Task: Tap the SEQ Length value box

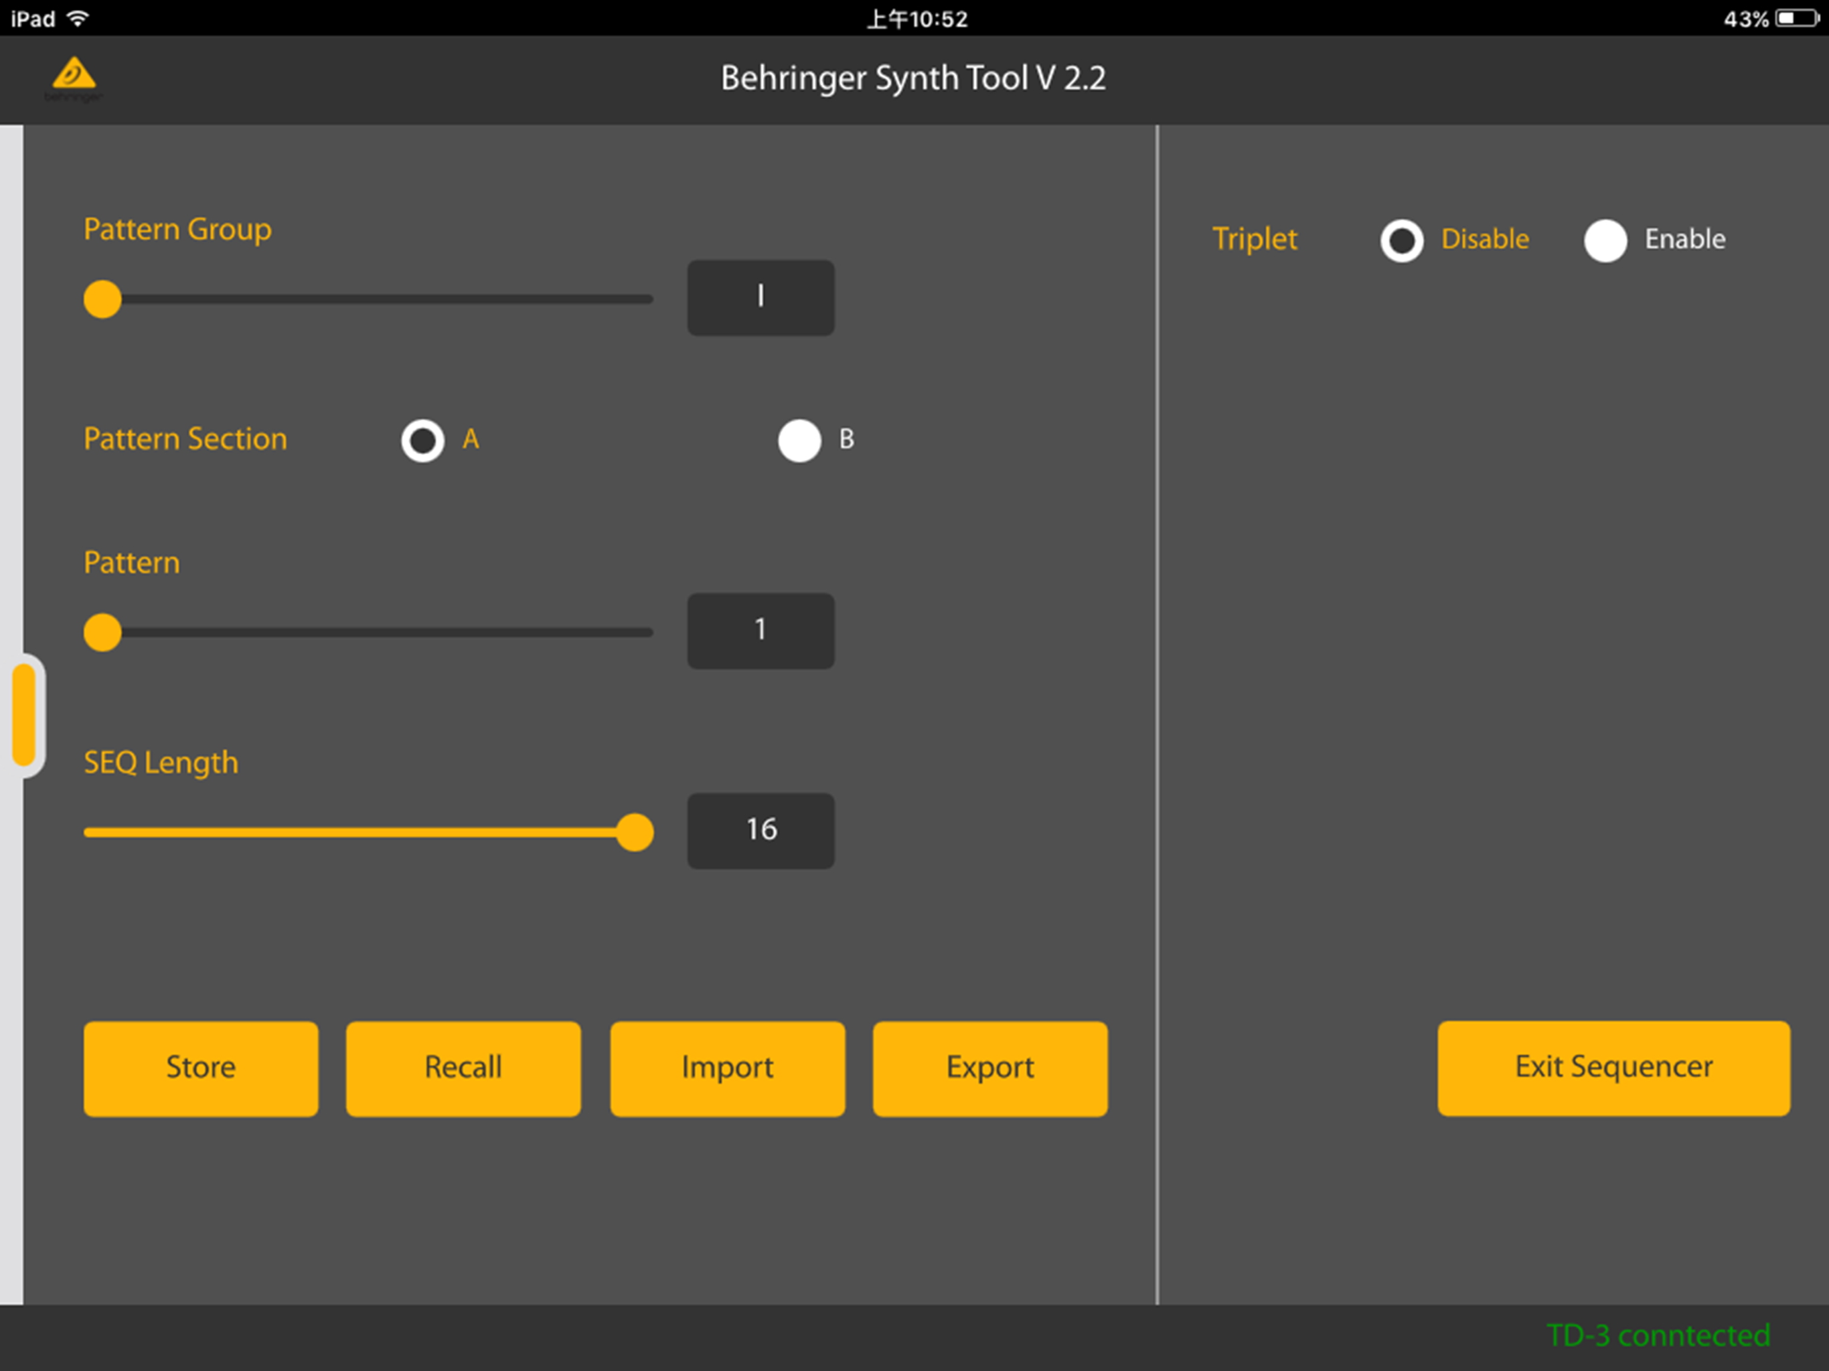Action: point(760,830)
